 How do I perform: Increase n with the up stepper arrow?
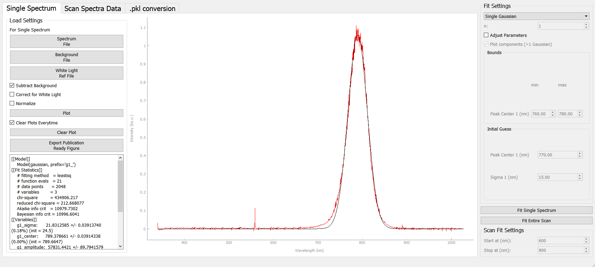(586, 24)
